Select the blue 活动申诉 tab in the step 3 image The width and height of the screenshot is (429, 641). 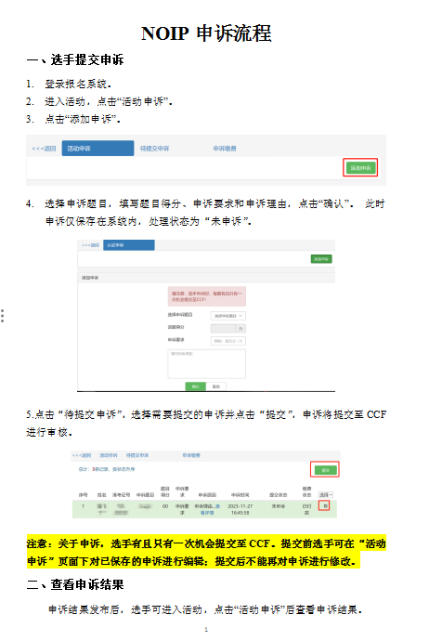pos(97,149)
